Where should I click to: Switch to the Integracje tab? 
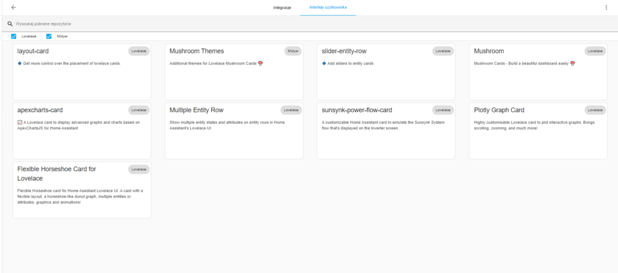pyautogui.click(x=282, y=7)
